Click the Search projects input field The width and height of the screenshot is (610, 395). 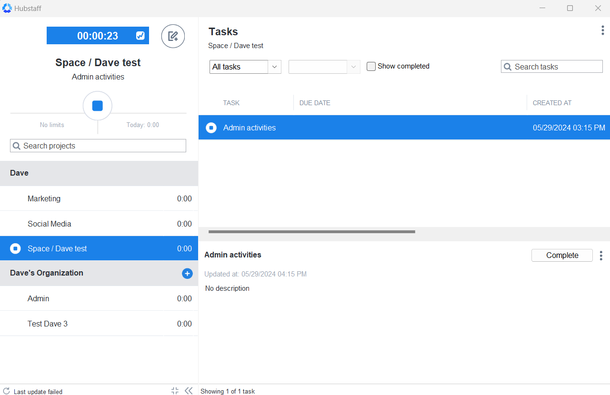(x=98, y=146)
